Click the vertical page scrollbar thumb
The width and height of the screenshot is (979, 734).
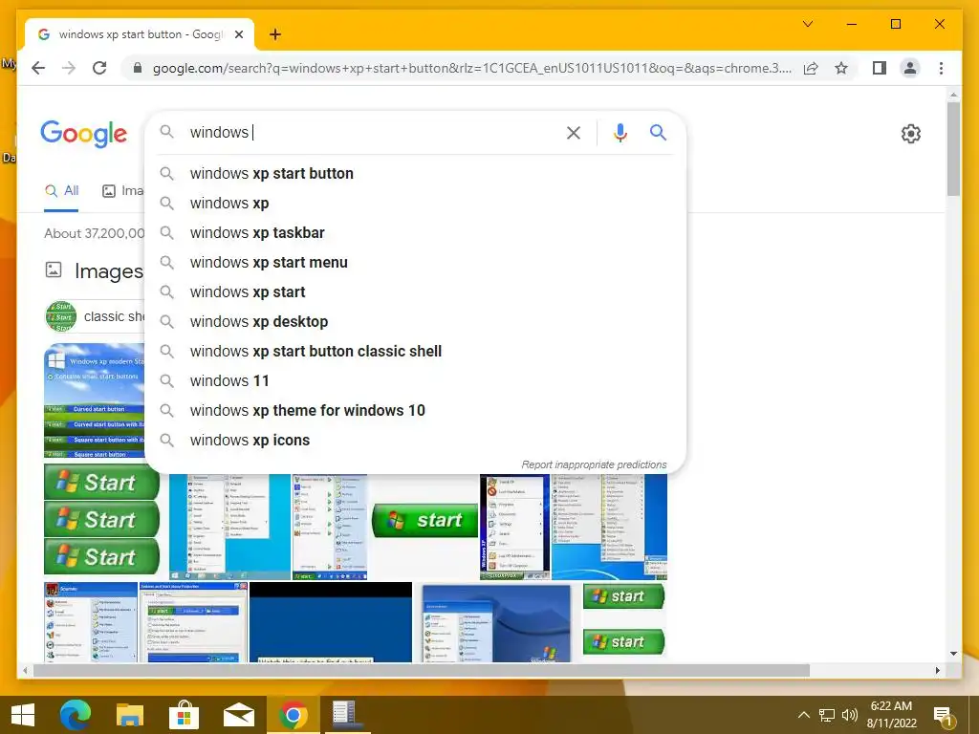click(x=953, y=148)
